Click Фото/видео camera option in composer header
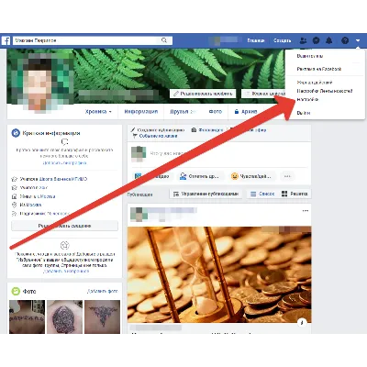 tap(207, 130)
